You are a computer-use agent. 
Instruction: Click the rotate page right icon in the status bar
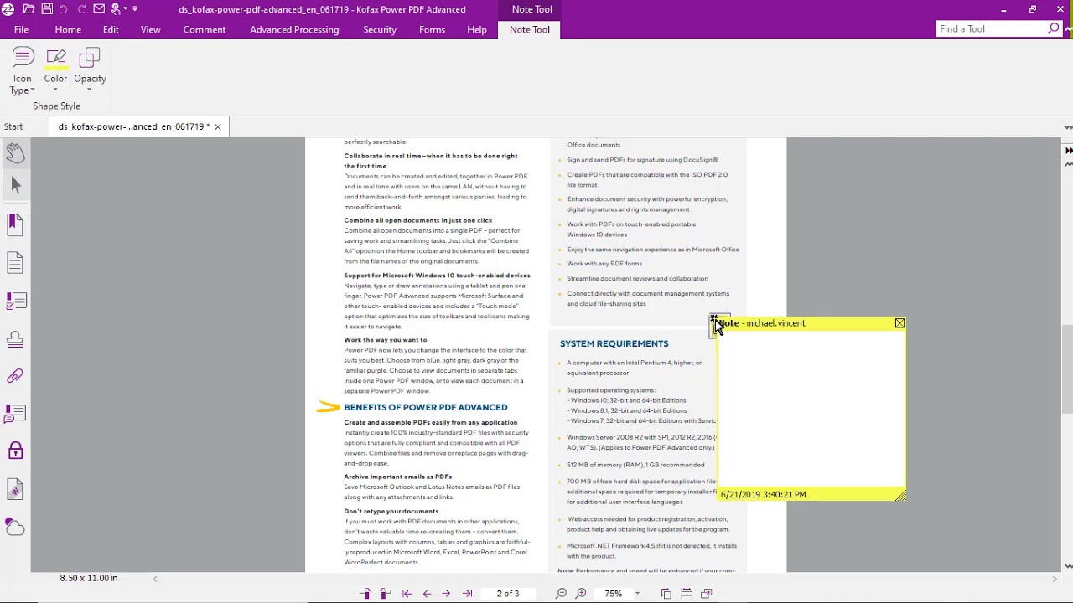click(386, 594)
